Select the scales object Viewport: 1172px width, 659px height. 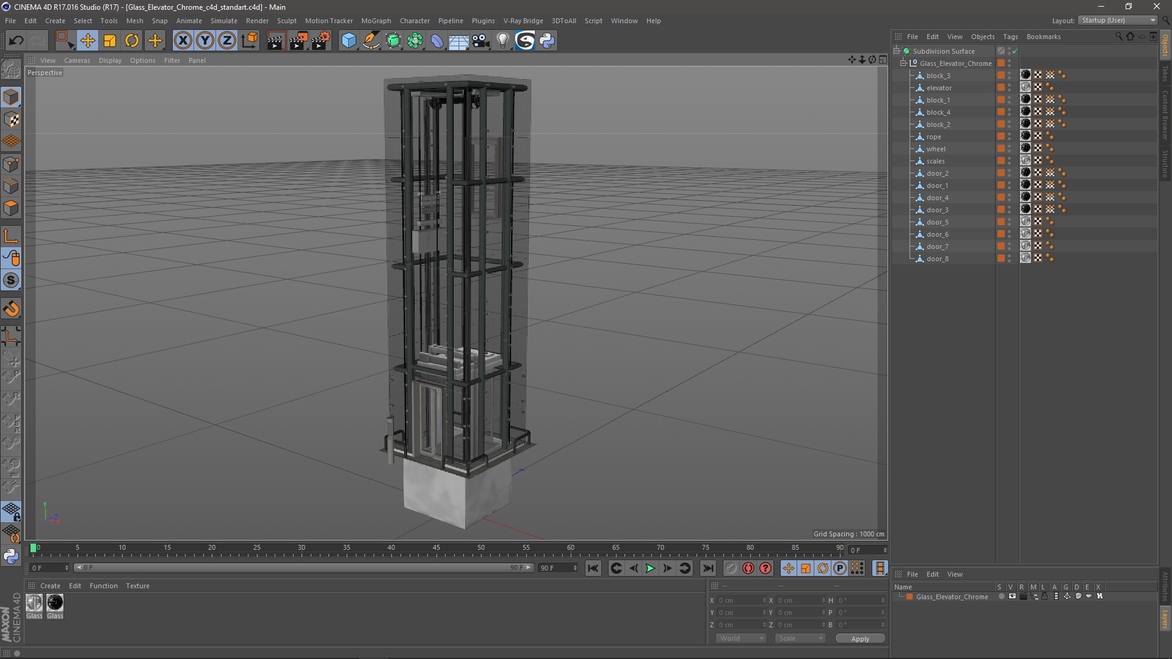click(935, 161)
